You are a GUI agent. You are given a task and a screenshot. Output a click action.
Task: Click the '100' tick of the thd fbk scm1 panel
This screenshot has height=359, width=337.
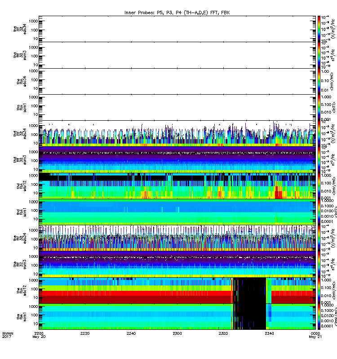(x=35, y=210)
